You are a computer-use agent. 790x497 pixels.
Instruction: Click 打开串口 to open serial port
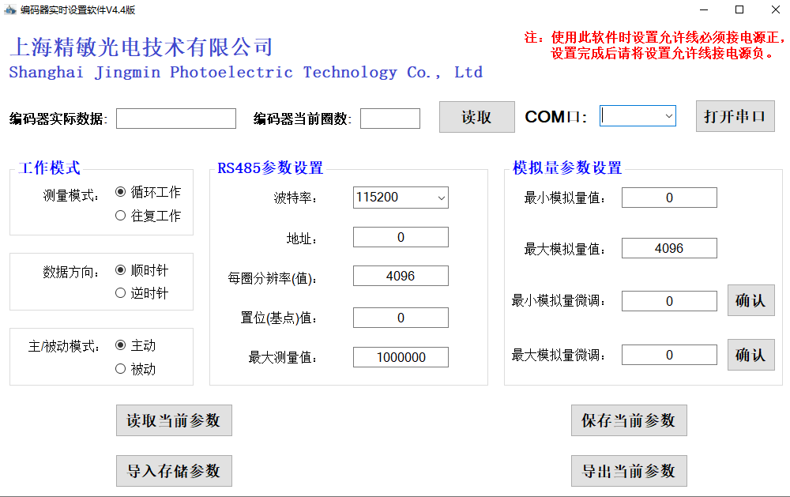point(735,116)
